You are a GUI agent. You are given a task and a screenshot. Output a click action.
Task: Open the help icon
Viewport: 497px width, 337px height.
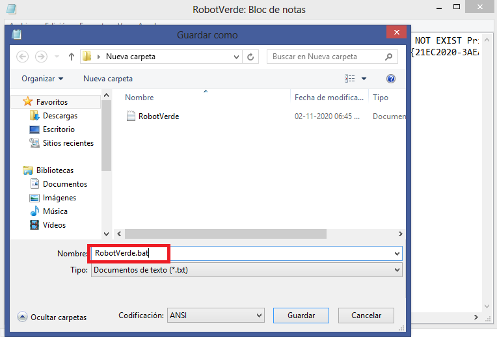(391, 79)
